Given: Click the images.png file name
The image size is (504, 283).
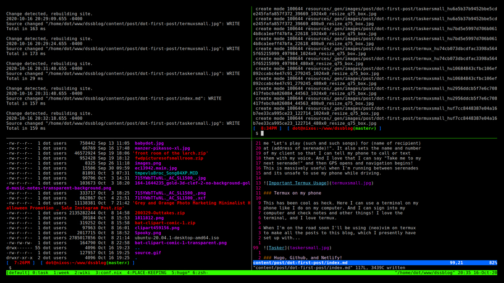Looking at the screenshot, I should tap(148, 163).
